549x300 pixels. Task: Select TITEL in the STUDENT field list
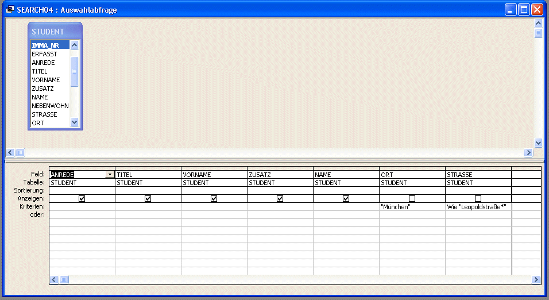pyautogui.click(x=50, y=71)
